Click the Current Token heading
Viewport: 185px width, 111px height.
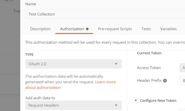coord(149,53)
